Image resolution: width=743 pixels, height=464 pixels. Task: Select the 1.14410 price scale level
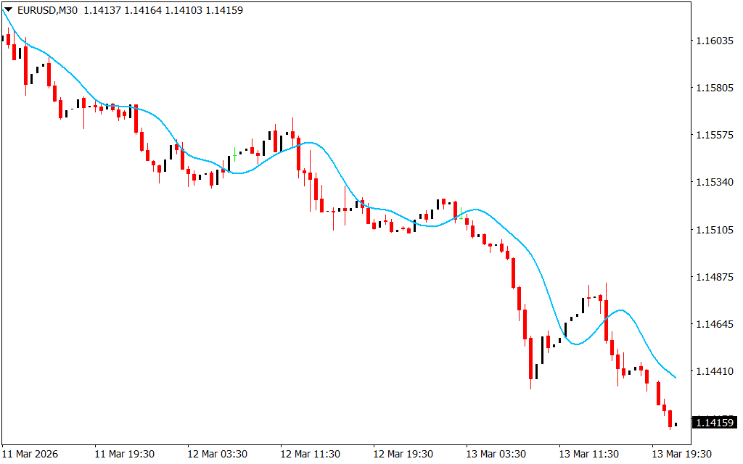(x=714, y=371)
